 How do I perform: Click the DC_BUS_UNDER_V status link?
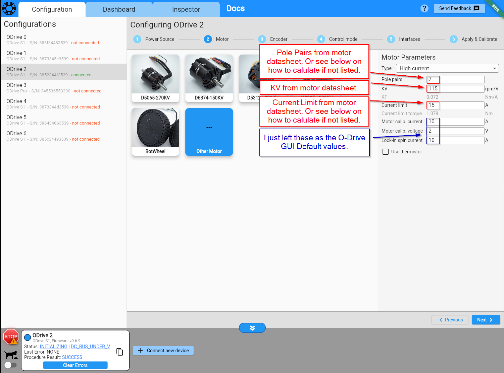click(90, 347)
